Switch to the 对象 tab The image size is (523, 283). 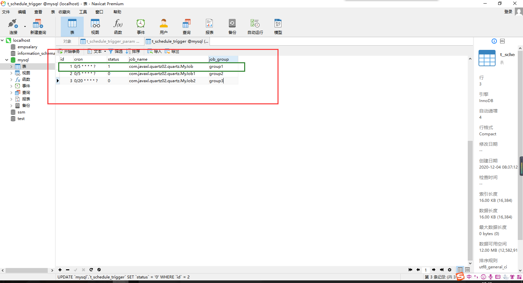(67, 41)
